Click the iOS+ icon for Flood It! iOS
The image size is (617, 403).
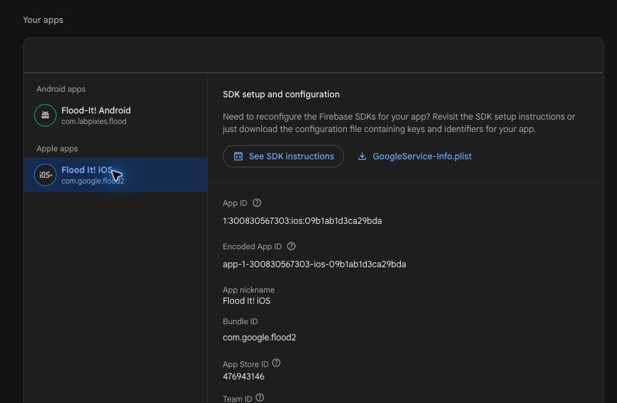tap(45, 175)
